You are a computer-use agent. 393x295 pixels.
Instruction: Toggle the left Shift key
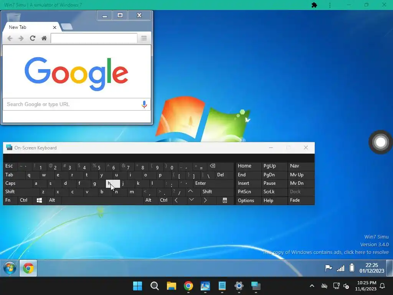21,192
